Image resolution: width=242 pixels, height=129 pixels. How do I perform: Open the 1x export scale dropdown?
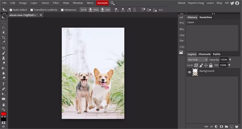point(83,10)
